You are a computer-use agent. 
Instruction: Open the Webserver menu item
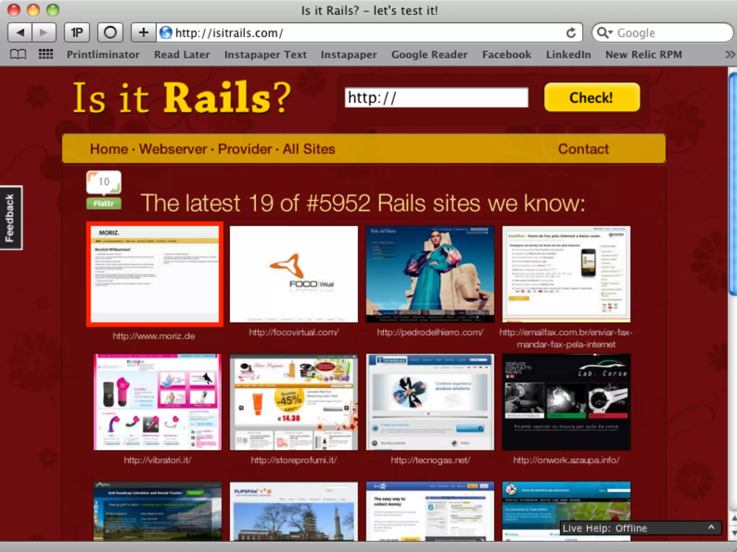click(173, 149)
